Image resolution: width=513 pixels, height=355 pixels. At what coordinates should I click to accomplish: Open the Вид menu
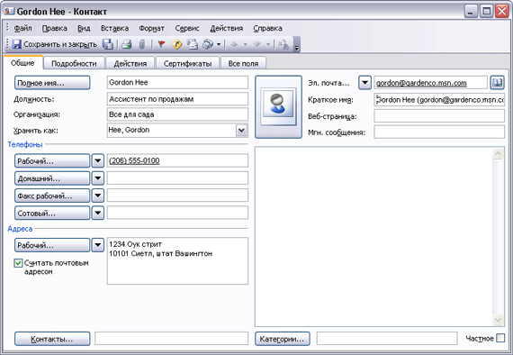(84, 29)
